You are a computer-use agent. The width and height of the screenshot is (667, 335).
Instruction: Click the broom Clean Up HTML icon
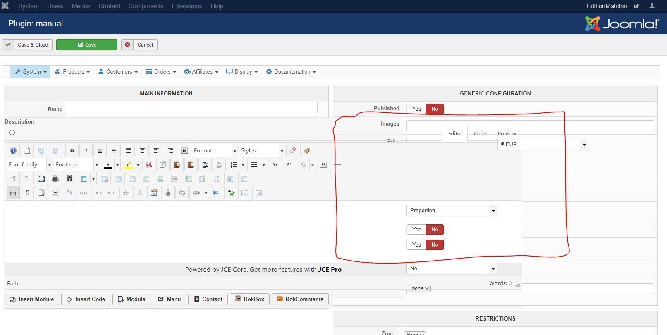coord(307,150)
